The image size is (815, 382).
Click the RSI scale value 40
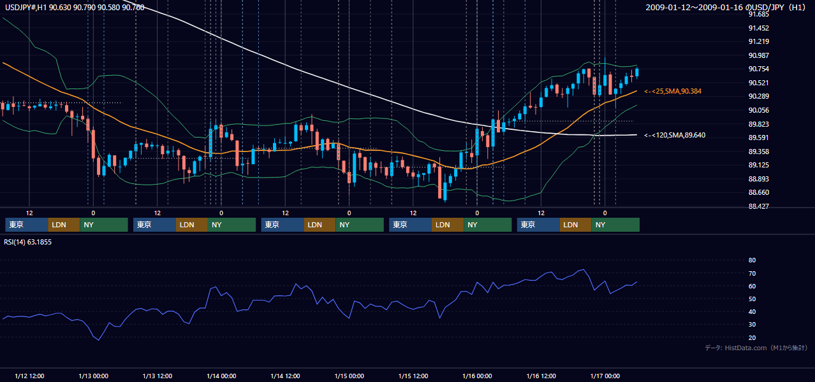pos(752,311)
